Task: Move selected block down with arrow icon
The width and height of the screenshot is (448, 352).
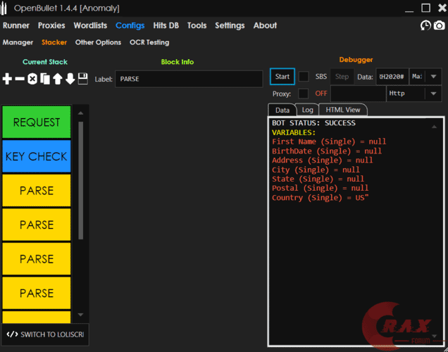Action: pos(70,79)
